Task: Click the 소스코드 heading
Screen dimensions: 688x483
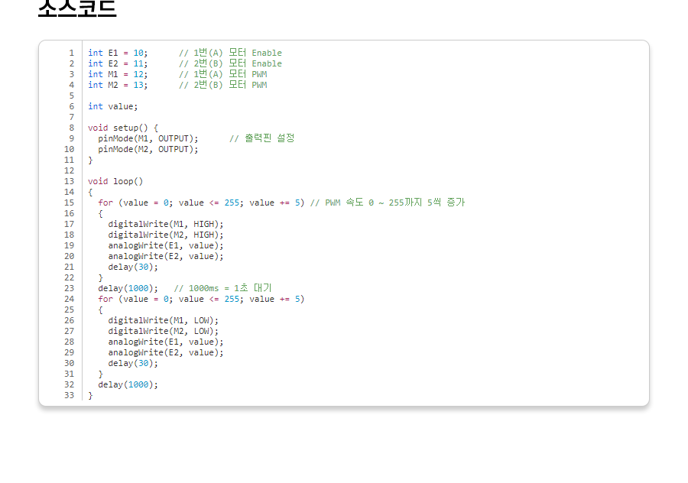Action: [77, 8]
